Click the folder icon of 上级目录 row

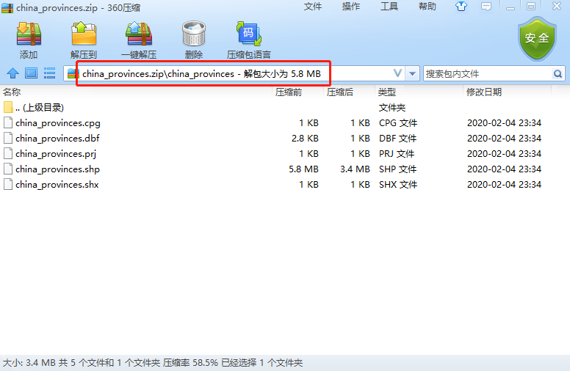pos(8,107)
